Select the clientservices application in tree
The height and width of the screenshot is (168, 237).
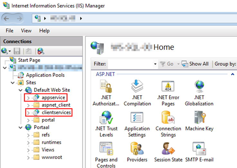[56, 112]
